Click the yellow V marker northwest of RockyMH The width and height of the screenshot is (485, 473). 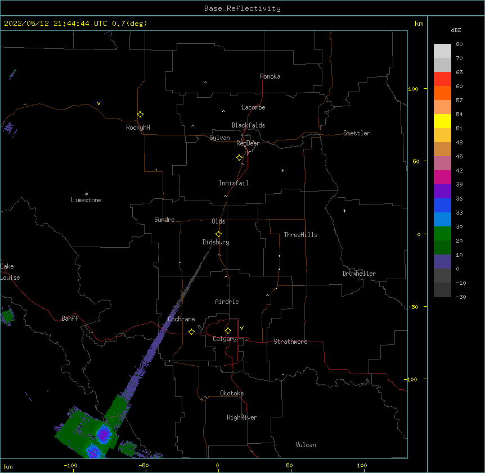click(x=98, y=103)
